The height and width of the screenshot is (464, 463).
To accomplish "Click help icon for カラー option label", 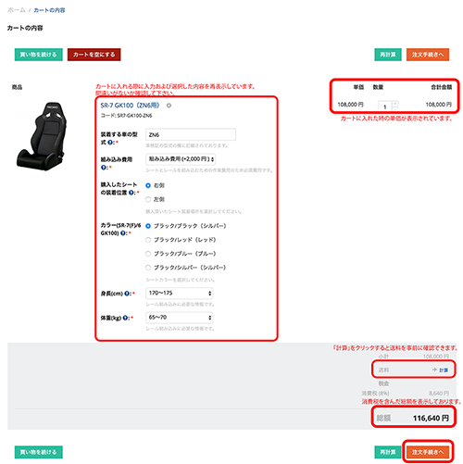I will (x=123, y=233).
